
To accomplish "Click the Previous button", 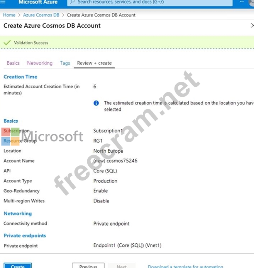I will (88, 265).
